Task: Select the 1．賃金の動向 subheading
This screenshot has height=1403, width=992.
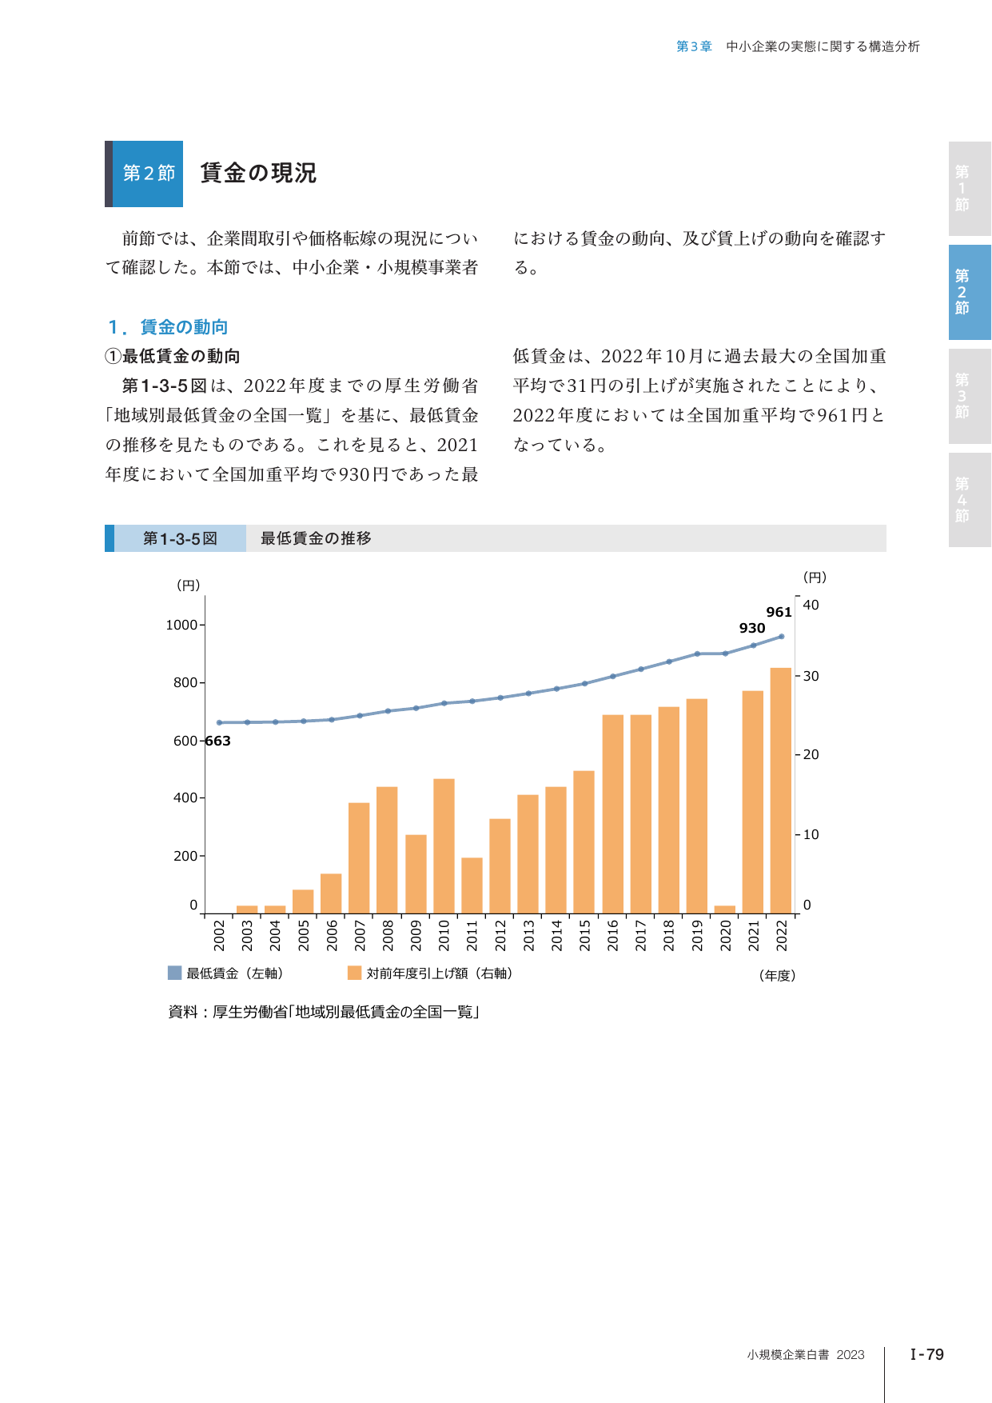Action: [168, 327]
